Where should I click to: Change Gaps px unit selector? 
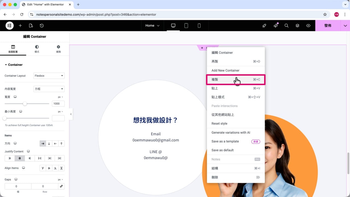(60, 179)
